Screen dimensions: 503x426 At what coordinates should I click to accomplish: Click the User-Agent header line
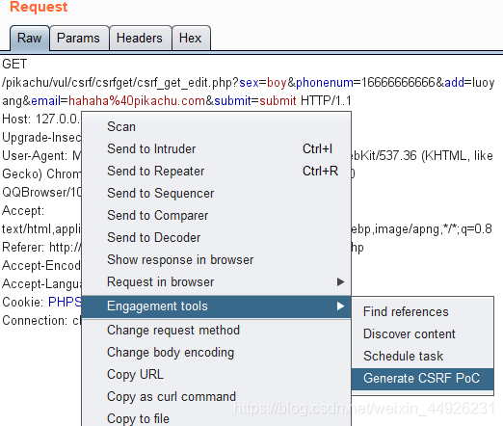pos(41,156)
